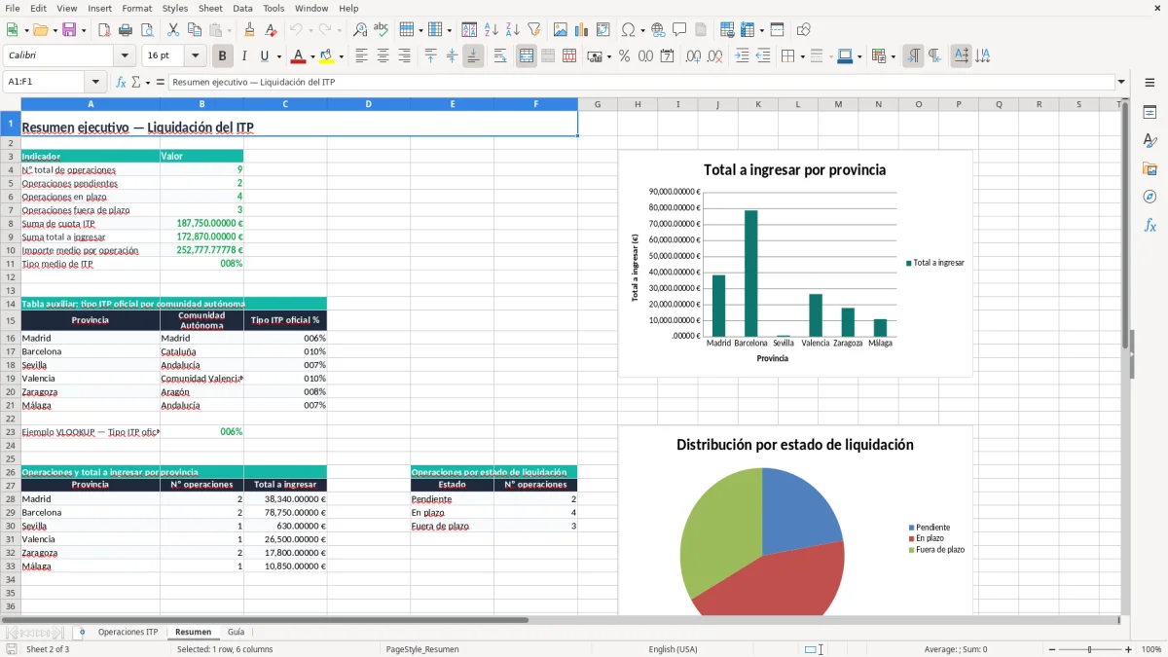Switch to the Guía sheet tab
Viewport: 1168px width, 657px height.
[237, 632]
